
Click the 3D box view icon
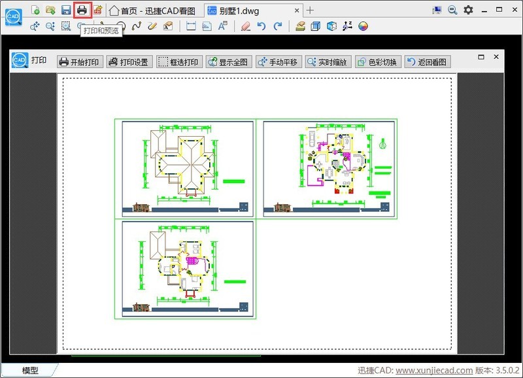(316, 26)
